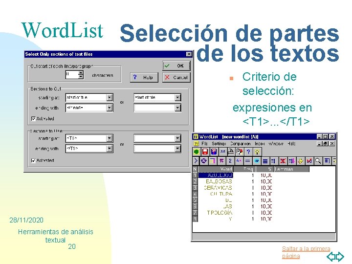Open the '</head>' ending-with dropdown
This screenshot has height=264, width=352.
[x=110, y=108]
